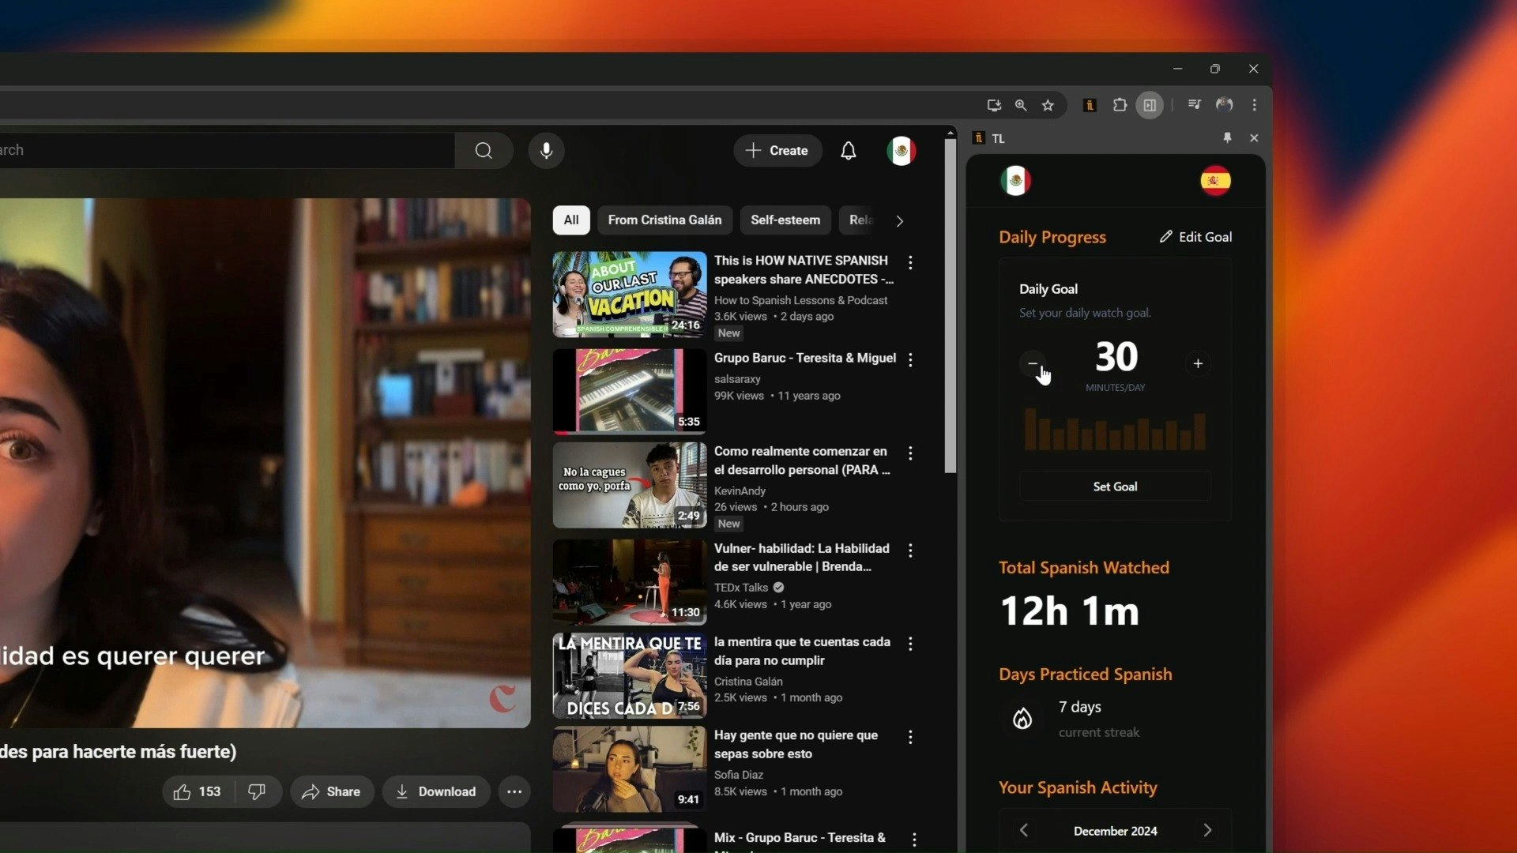The height and width of the screenshot is (853, 1517).
Task: Expand options menu on the TEDx Talks video
Action: point(910,551)
